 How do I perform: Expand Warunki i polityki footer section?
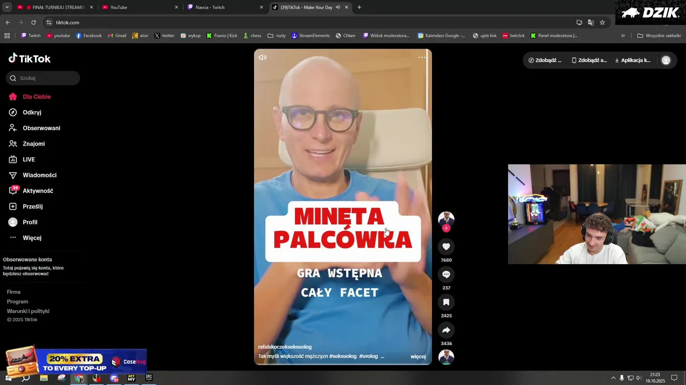[28, 311]
